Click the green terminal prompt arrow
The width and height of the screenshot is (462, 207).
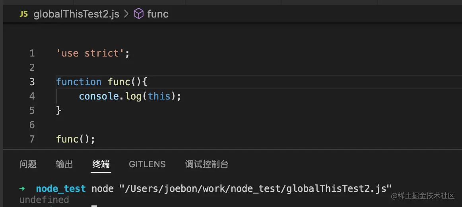22,188
